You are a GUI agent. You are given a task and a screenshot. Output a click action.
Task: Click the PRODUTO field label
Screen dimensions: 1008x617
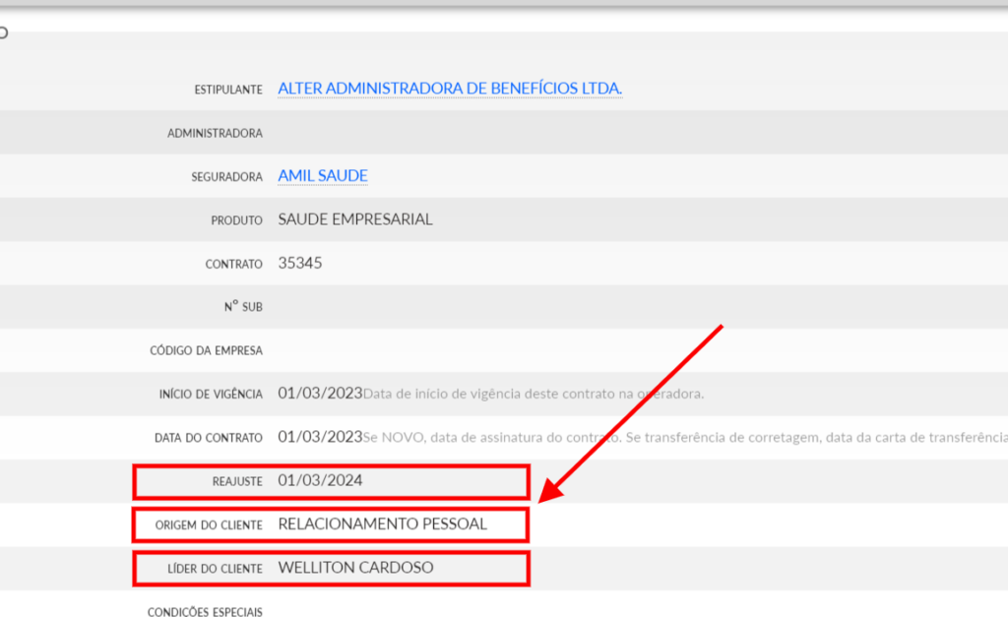pos(236,220)
